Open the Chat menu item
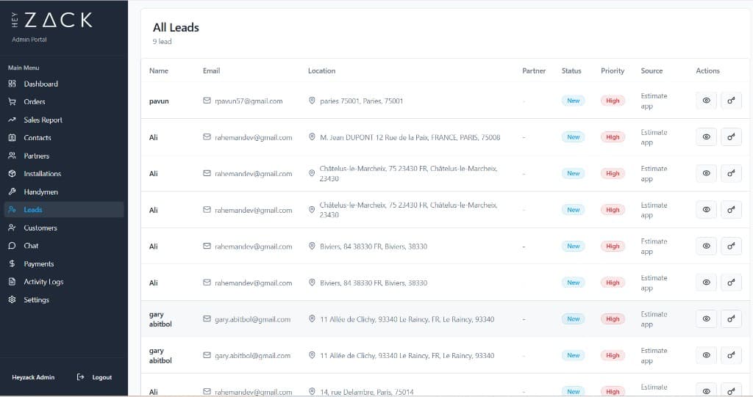753x397 pixels. click(64, 246)
